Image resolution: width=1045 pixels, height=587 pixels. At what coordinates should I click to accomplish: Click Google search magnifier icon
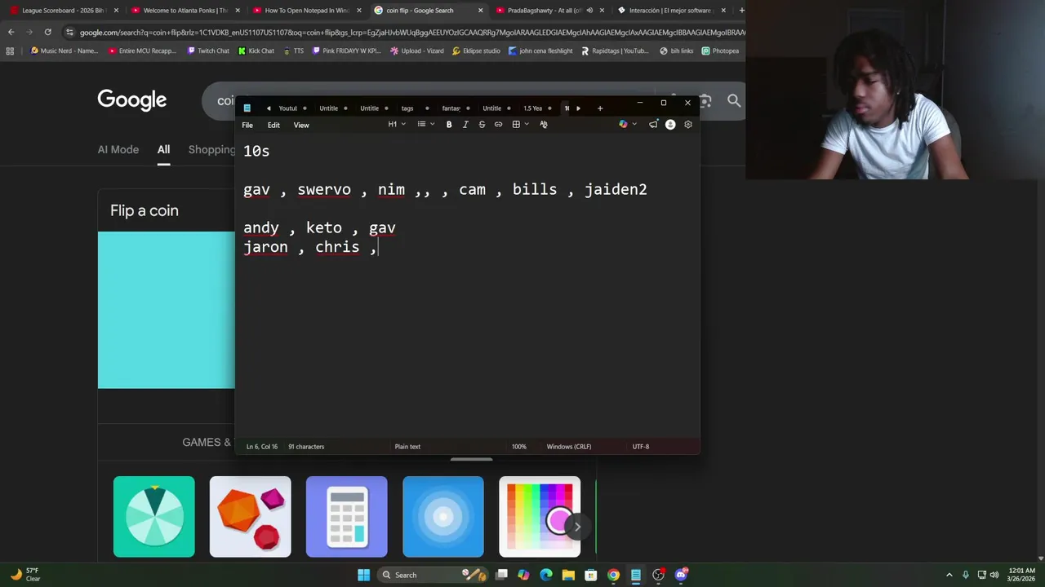[x=734, y=100]
